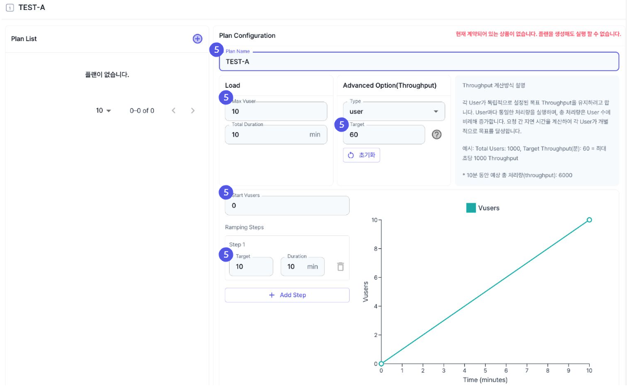Click the step badge next to Plan Name
The image size is (627, 387).
(x=216, y=50)
